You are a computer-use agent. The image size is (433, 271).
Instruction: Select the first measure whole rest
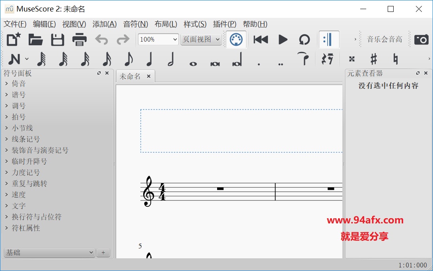(220, 188)
